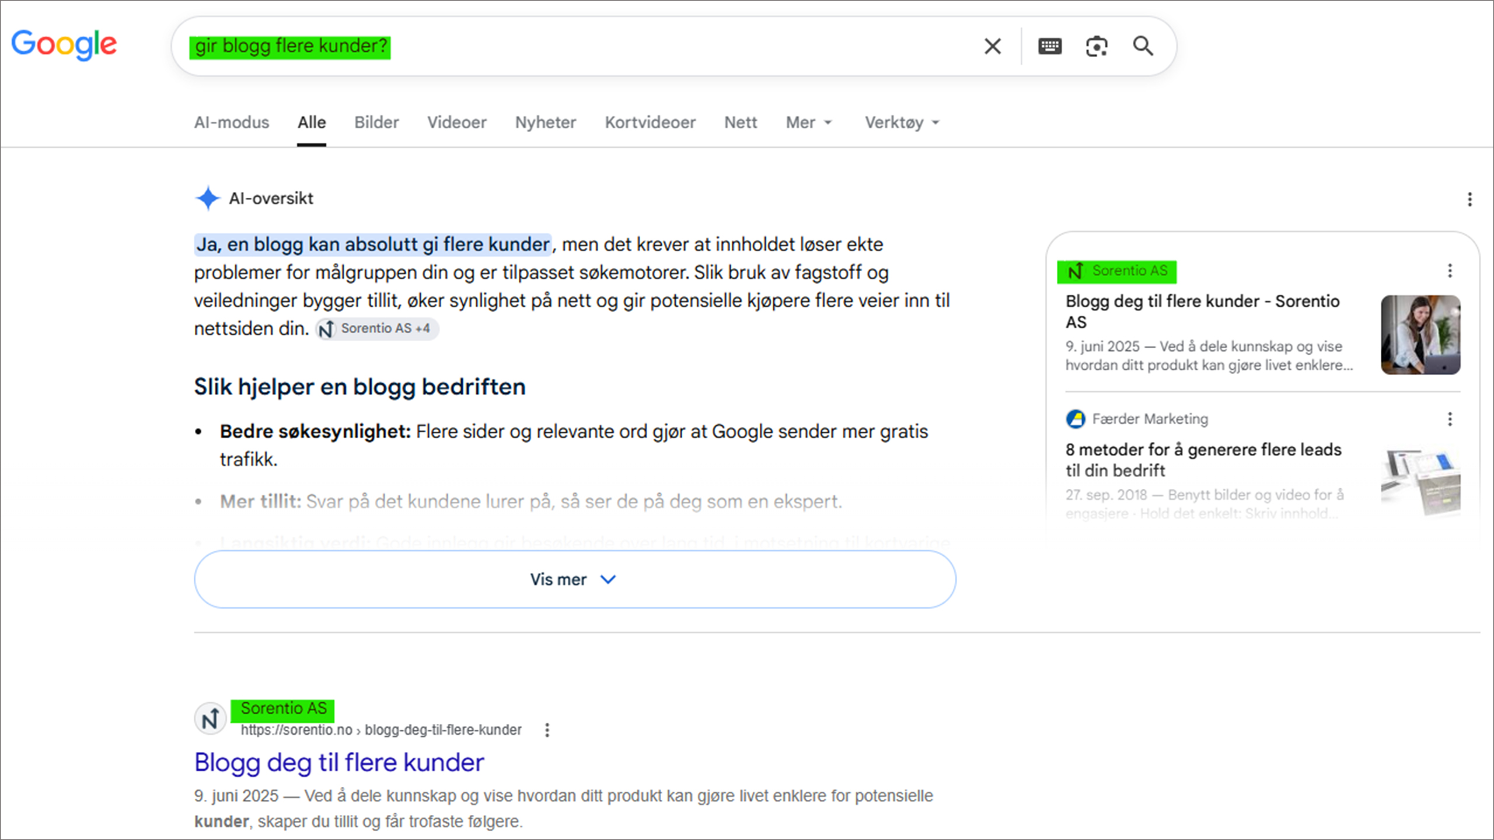This screenshot has height=840, width=1494.
Task: Clear the search query with X icon
Action: click(993, 46)
